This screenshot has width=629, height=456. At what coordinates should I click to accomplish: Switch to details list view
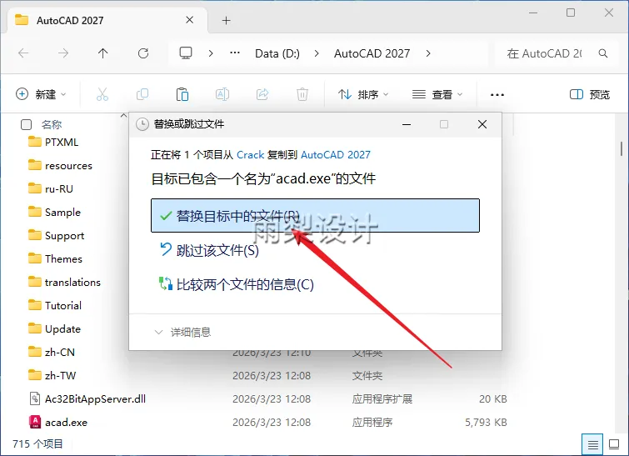tap(592, 444)
